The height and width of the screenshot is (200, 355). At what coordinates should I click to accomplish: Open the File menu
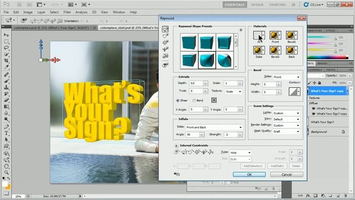(6, 12)
